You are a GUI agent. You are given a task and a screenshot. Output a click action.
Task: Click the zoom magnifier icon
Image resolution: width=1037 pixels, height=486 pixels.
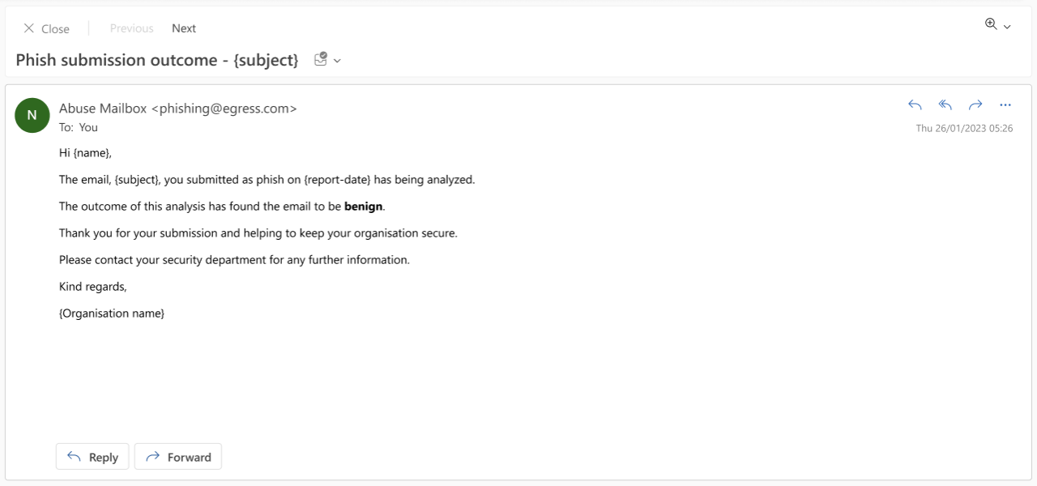990,24
